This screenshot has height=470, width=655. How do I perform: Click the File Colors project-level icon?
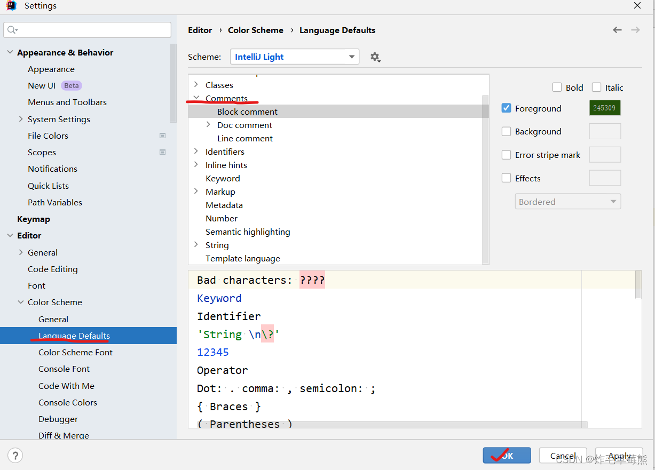pos(163,136)
